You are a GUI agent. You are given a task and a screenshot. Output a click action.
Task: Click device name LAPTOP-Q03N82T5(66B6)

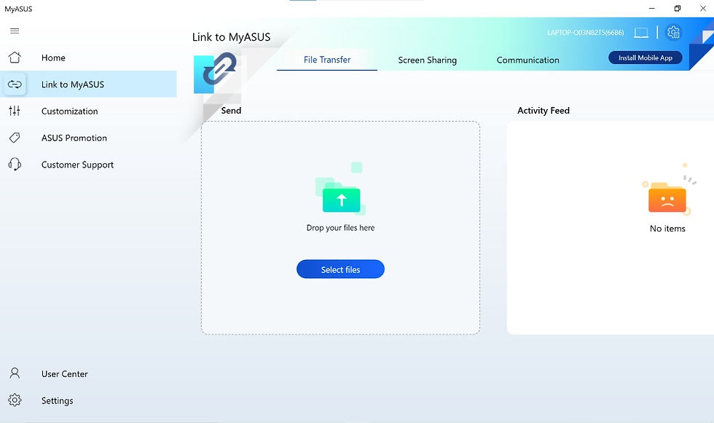click(x=586, y=33)
